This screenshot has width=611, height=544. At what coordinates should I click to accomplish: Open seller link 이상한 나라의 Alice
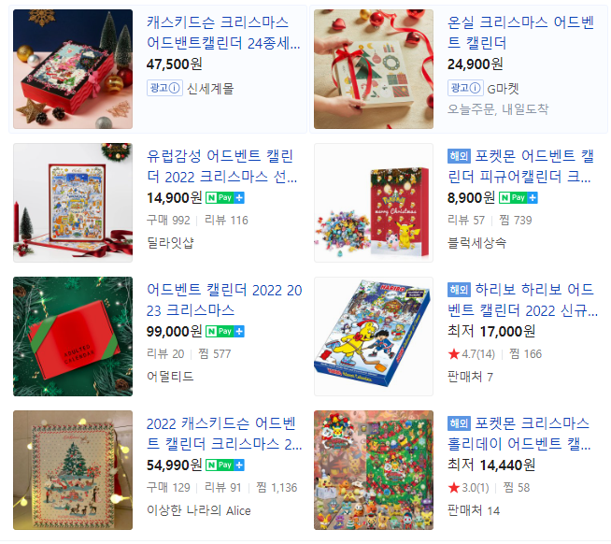(199, 510)
